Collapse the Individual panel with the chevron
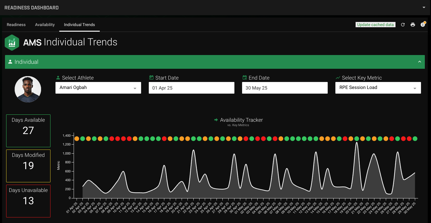431x223 pixels. point(419,62)
